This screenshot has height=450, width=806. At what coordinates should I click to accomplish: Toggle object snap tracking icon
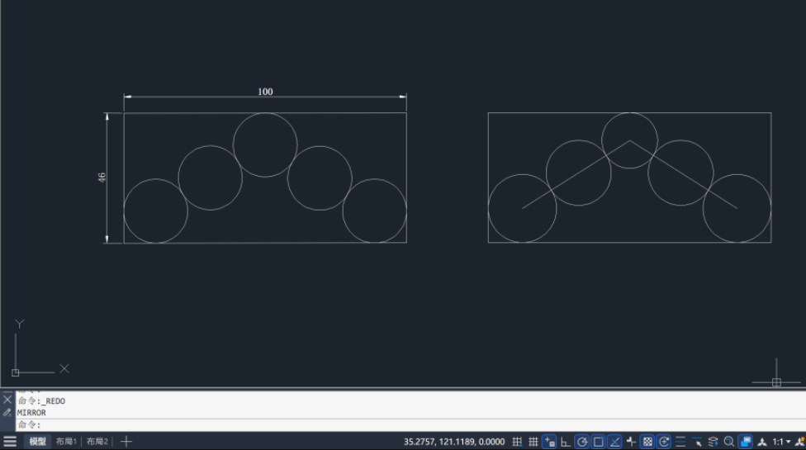pyautogui.click(x=614, y=442)
